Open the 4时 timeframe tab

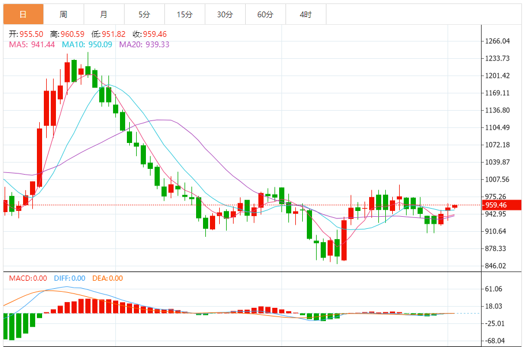(306, 14)
